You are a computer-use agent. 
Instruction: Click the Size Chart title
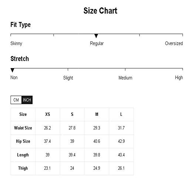point(100,11)
